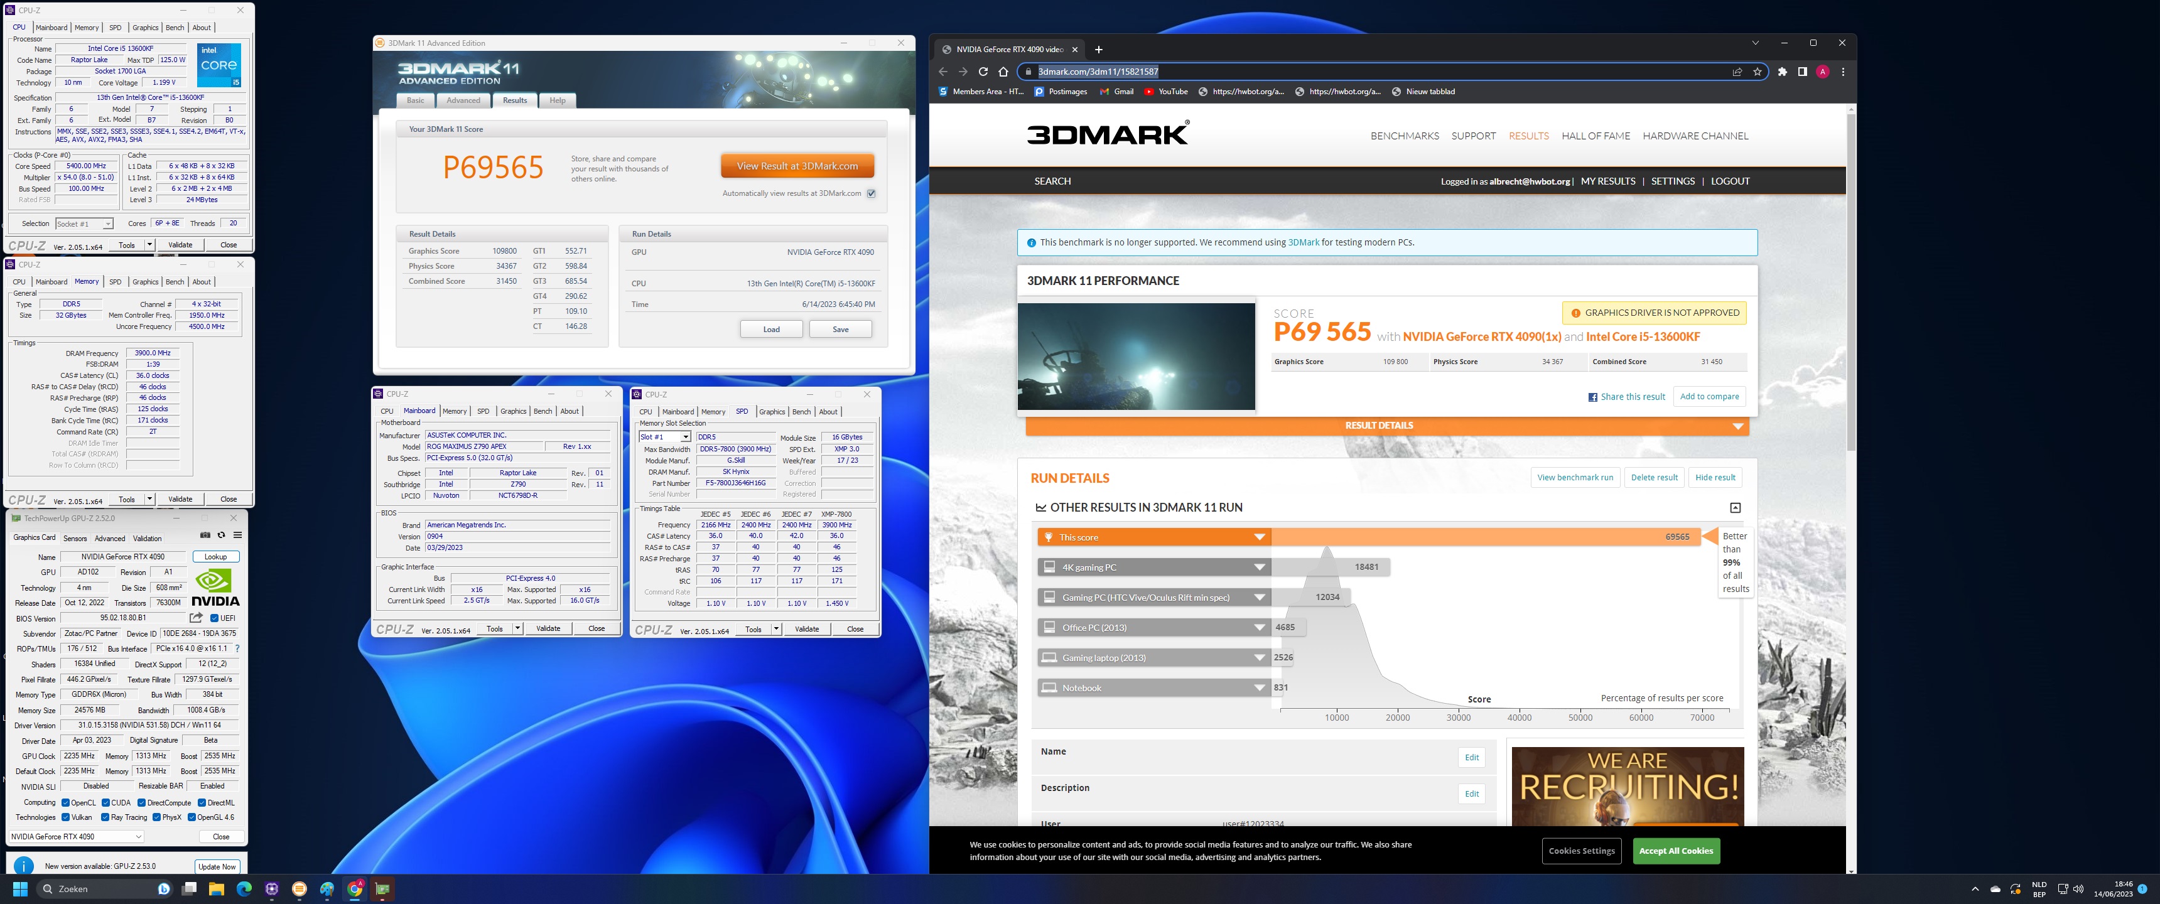Click Save button in 3DMark 11 Run Details
The height and width of the screenshot is (904, 2160).
point(840,330)
